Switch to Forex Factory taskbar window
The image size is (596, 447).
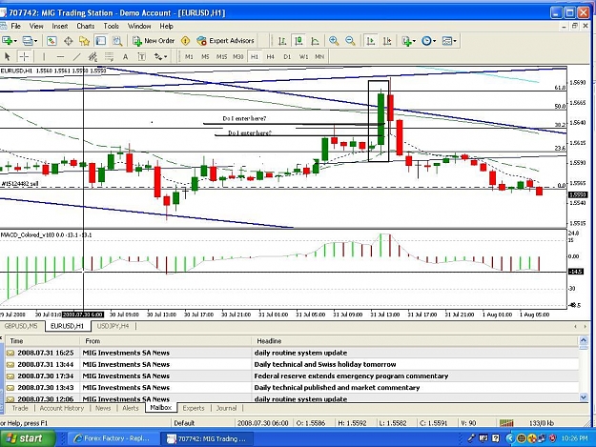pos(113,438)
